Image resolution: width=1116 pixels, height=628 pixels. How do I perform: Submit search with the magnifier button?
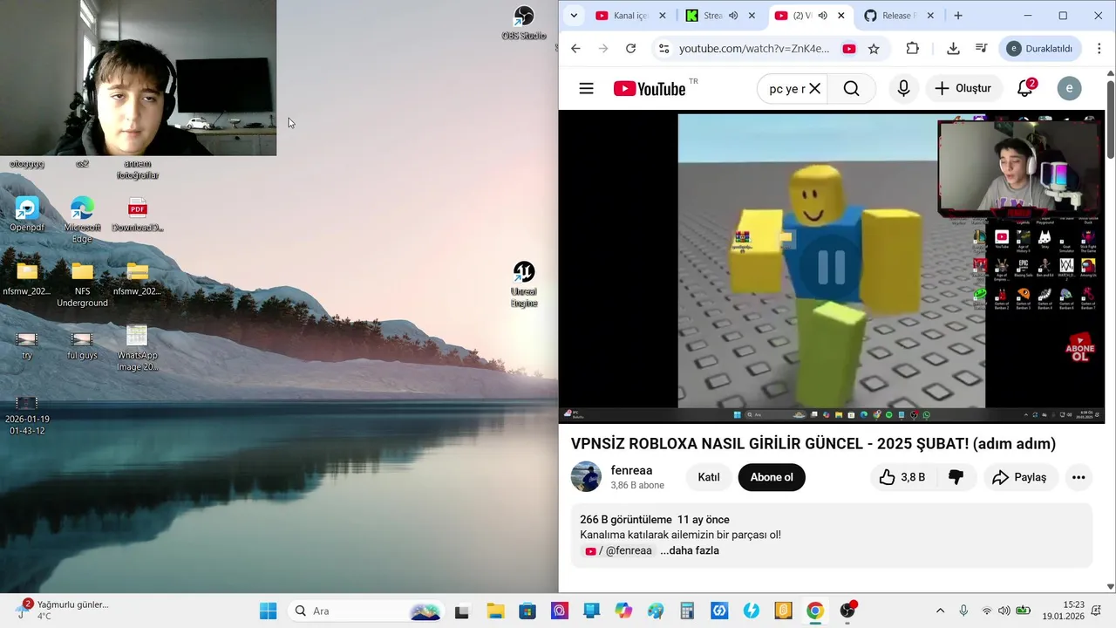tap(851, 88)
